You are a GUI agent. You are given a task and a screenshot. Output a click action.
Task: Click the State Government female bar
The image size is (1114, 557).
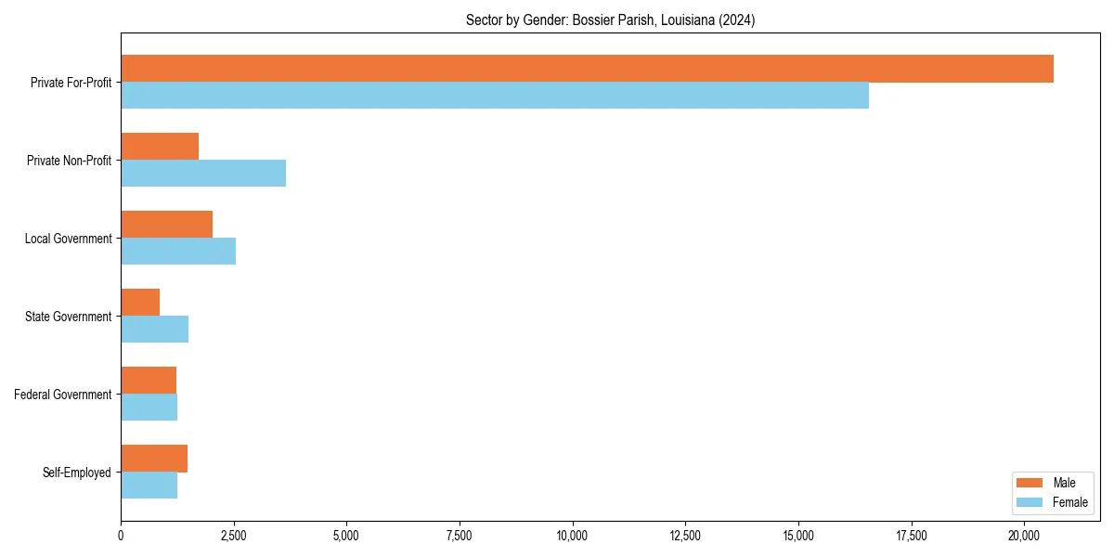153,327
